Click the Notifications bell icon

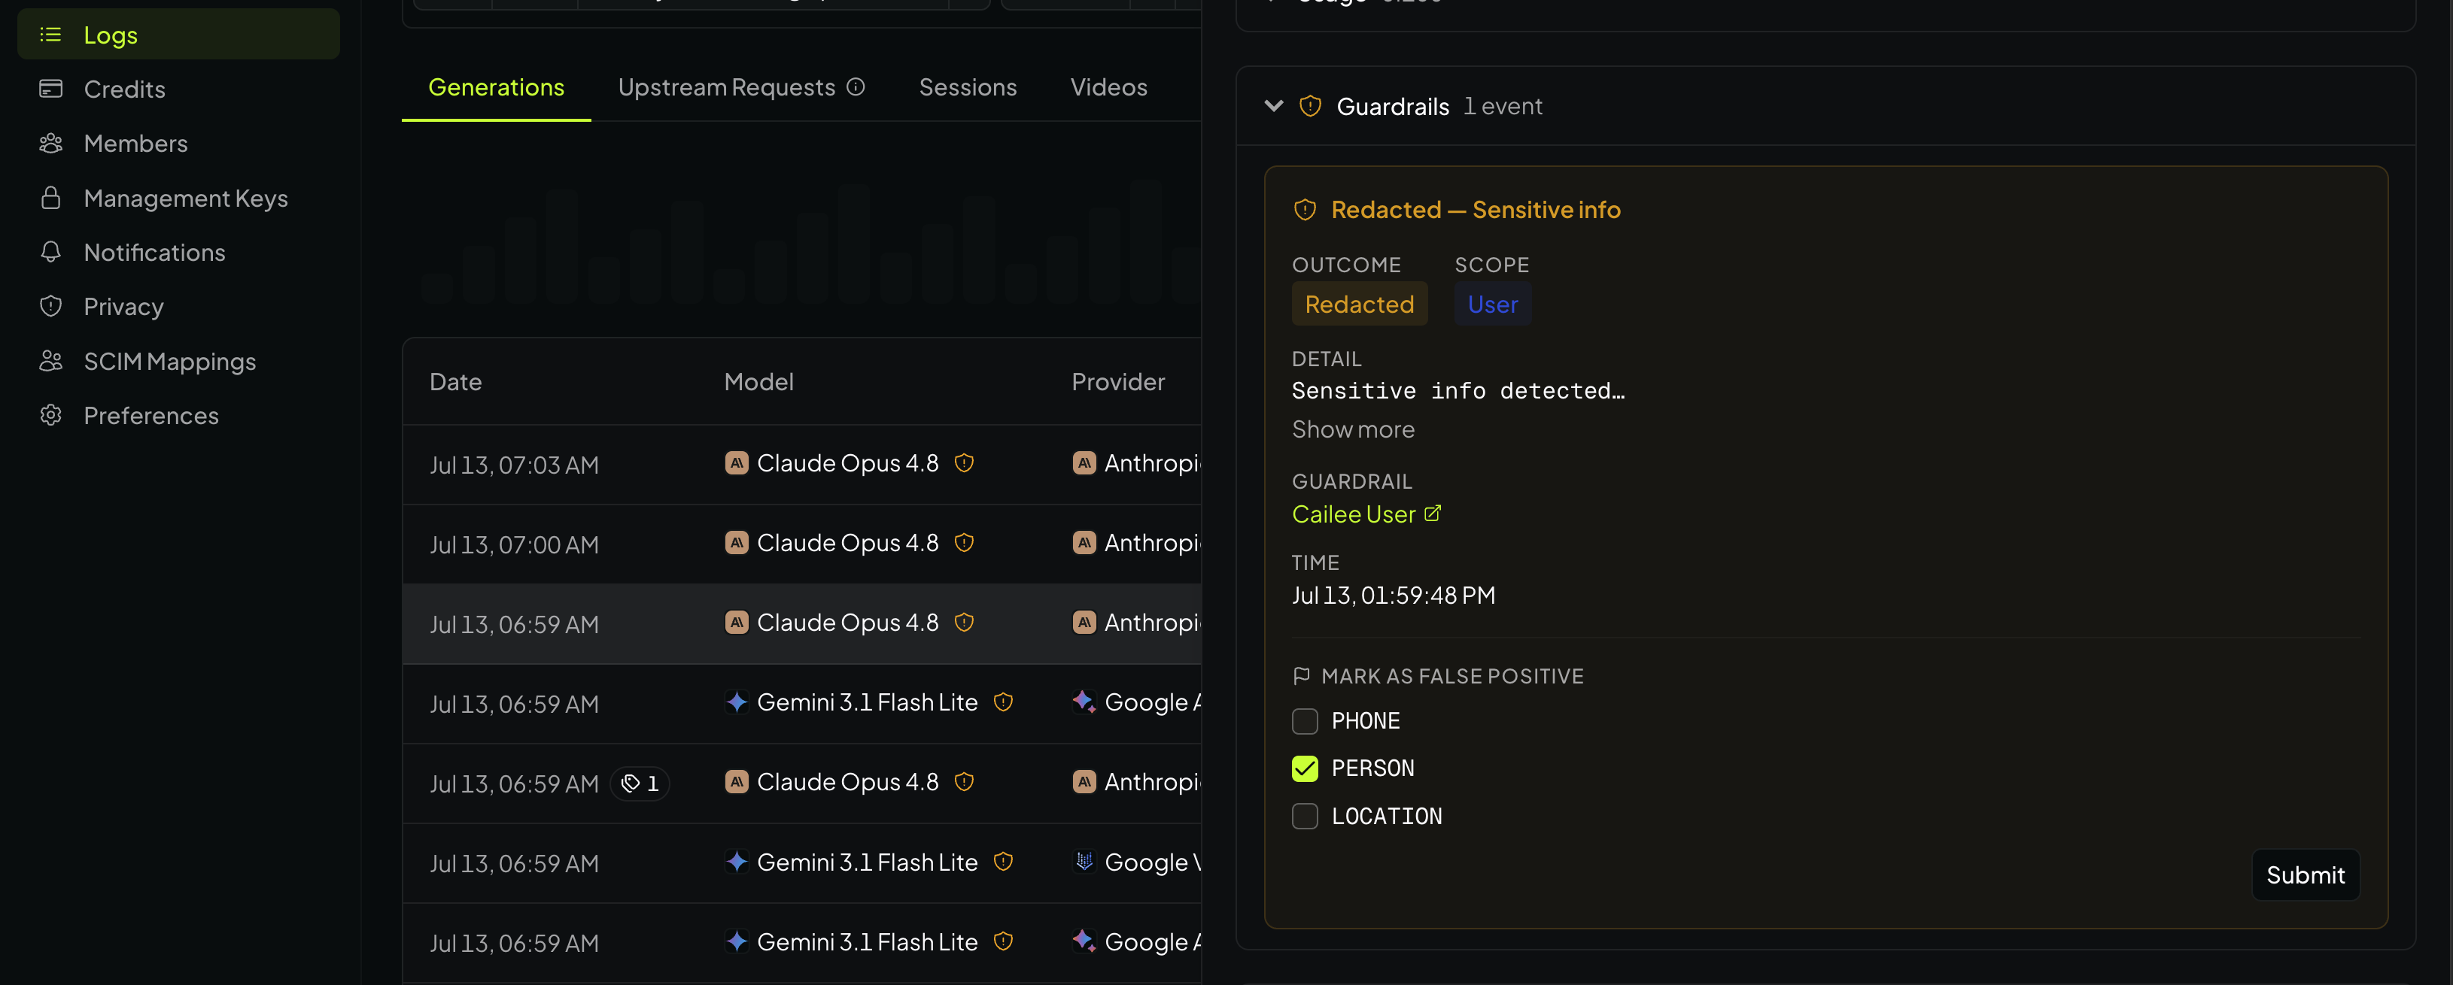tap(50, 252)
